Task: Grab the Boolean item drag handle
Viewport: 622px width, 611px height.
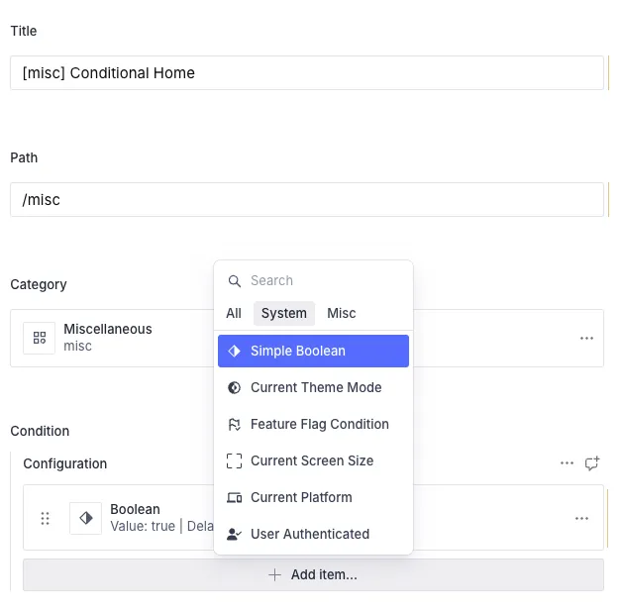Action: [x=45, y=518]
